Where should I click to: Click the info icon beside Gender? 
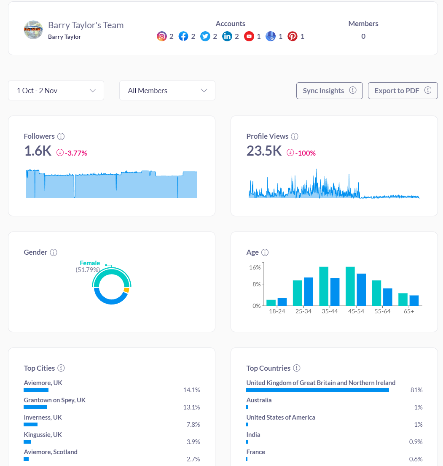coord(54,252)
